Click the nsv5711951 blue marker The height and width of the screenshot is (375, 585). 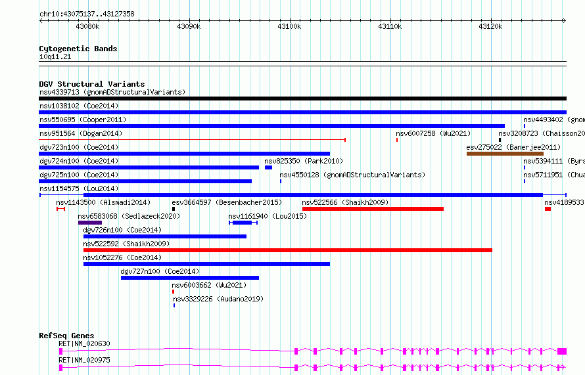(525, 181)
